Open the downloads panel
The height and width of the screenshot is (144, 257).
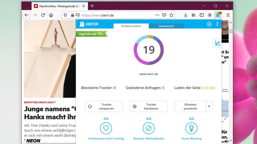click(x=186, y=15)
